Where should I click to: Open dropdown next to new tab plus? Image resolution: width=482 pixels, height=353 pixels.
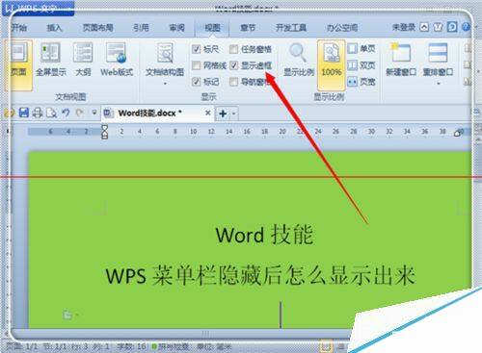click(x=233, y=113)
